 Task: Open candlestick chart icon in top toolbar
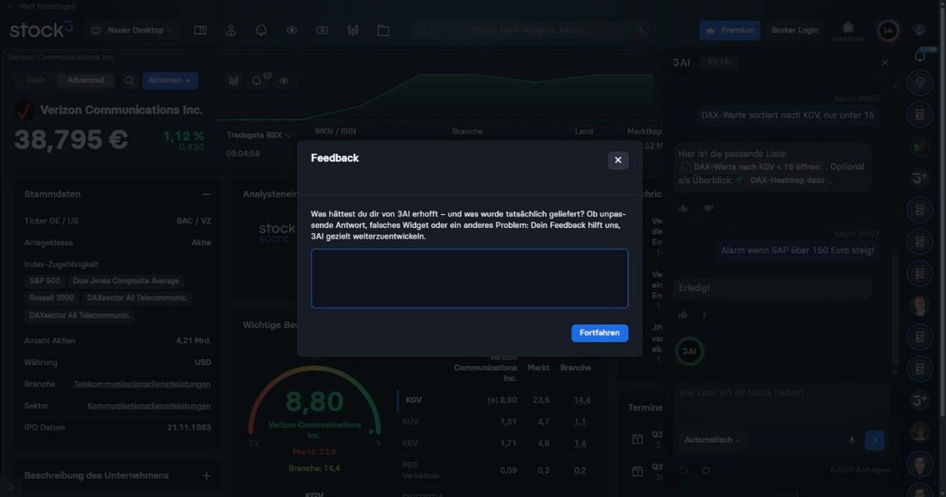point(353,30)
